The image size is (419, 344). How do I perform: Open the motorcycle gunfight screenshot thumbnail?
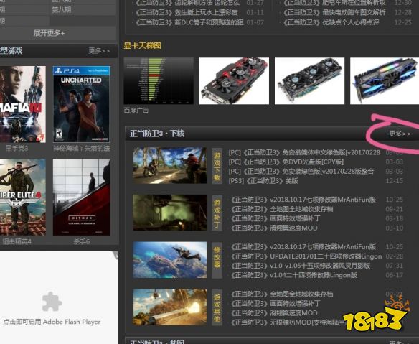[170, 165]
